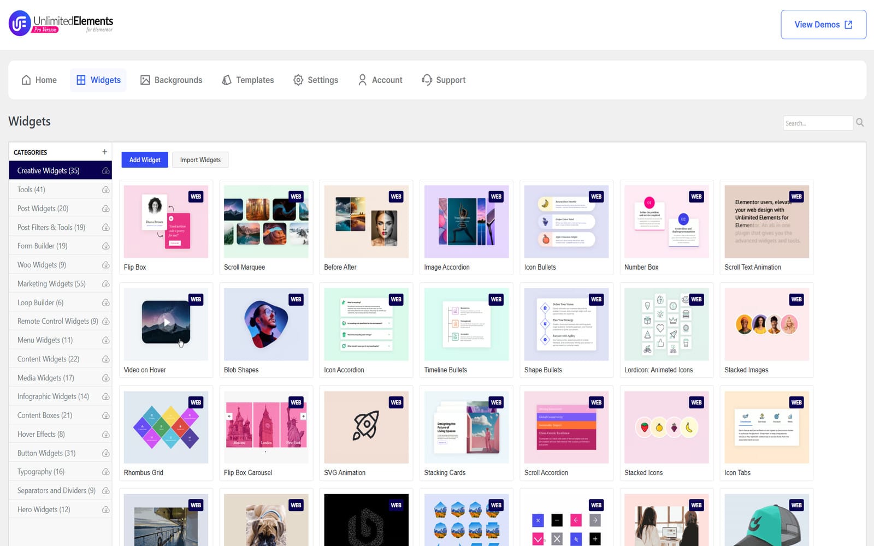Image resolution: width=874 pixels, height=546 pixels.
Task: Click download icon beside Media Widgets (17)
Action: (x=105, y=378)
